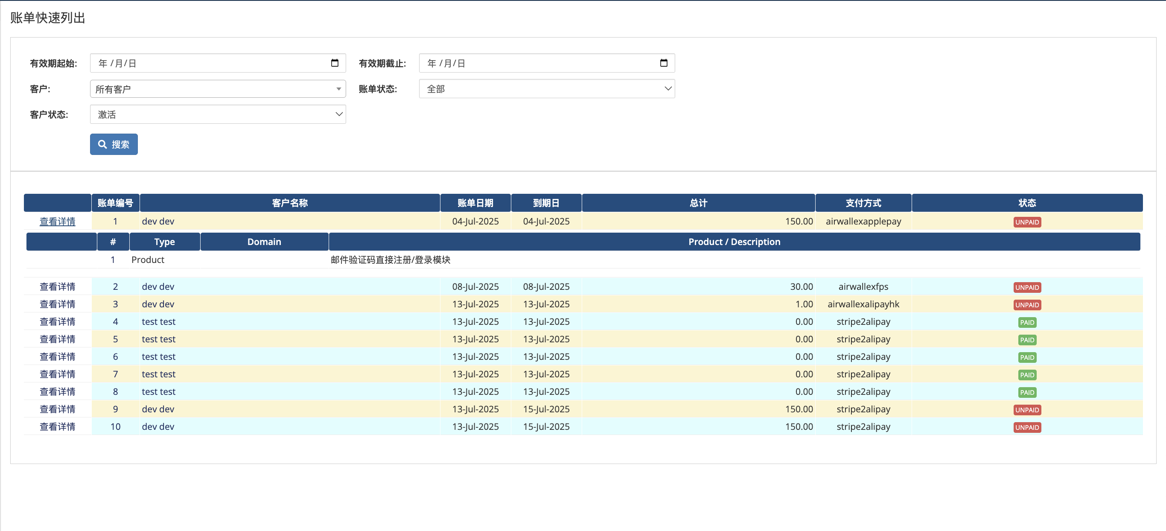Click UNPAID badge on invoice 3

pyautogui.click(x=1026, y=305)
